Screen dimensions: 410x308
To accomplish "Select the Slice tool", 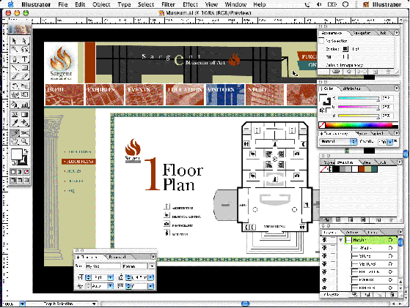I will (x=15, y=132).
